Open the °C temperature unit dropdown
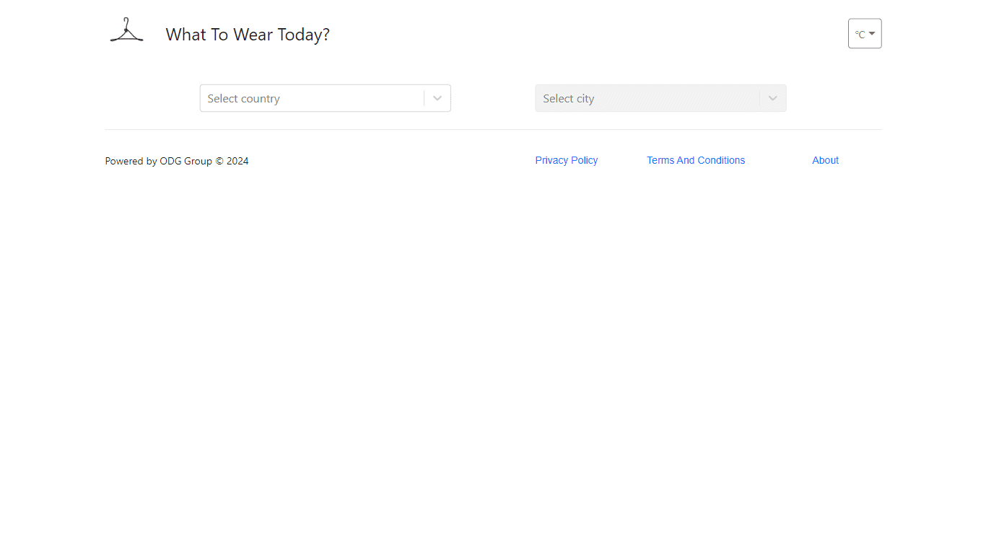 tap(865, 34)
